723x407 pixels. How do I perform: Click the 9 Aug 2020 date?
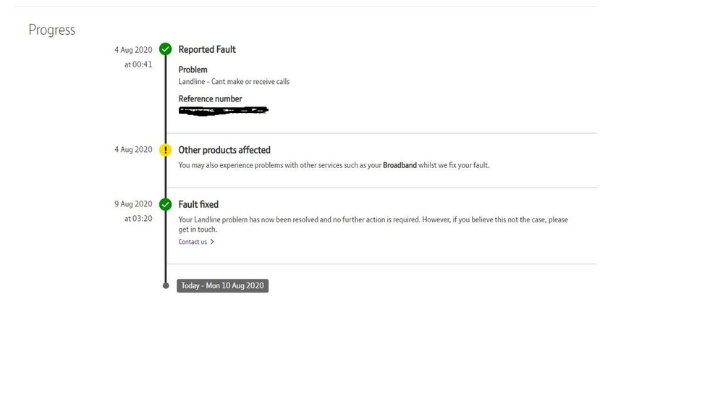pos(133,204)
